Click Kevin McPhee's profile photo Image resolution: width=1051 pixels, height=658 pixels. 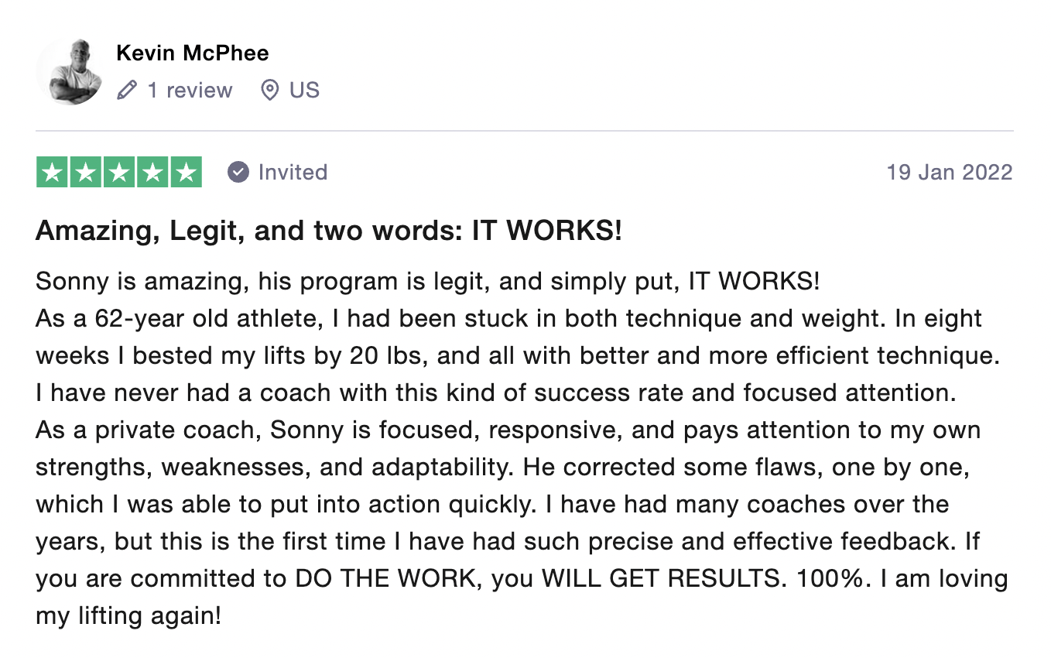tap(70, 71)
